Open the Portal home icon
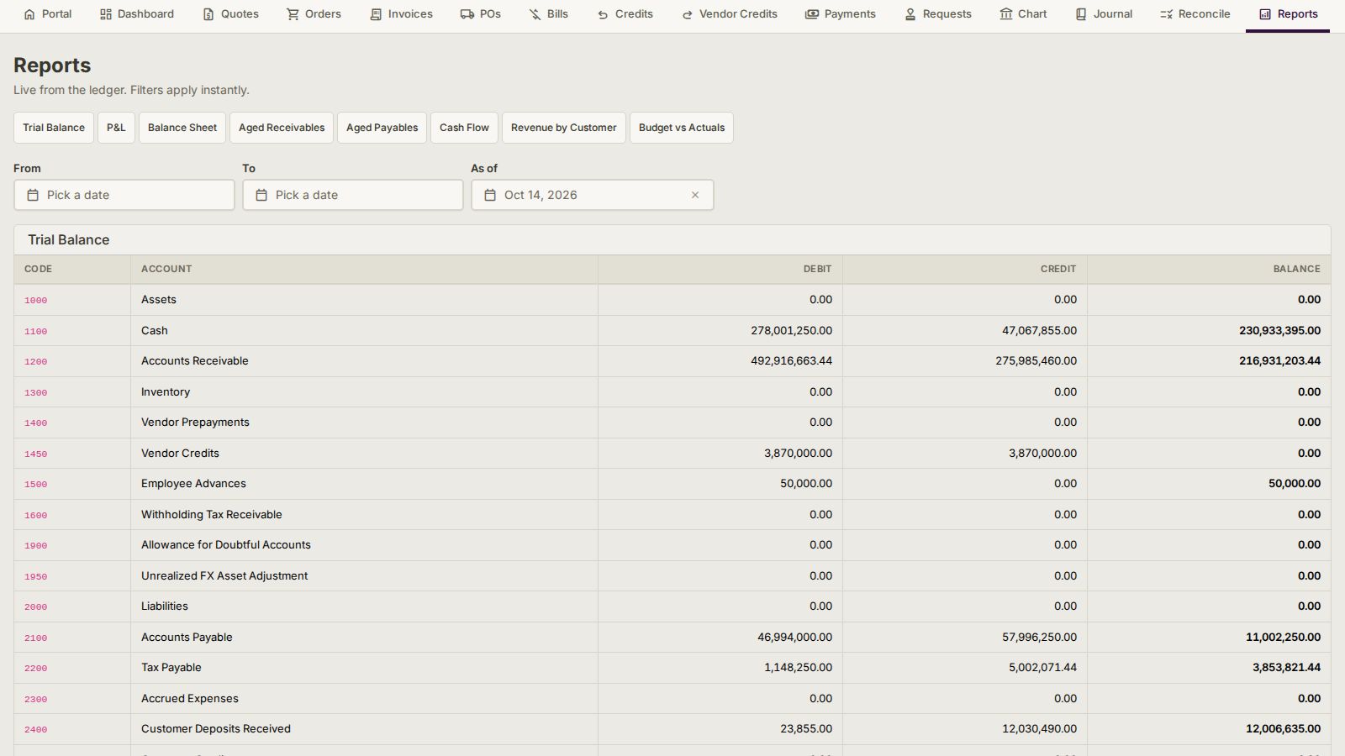 (x=29, y=14)
